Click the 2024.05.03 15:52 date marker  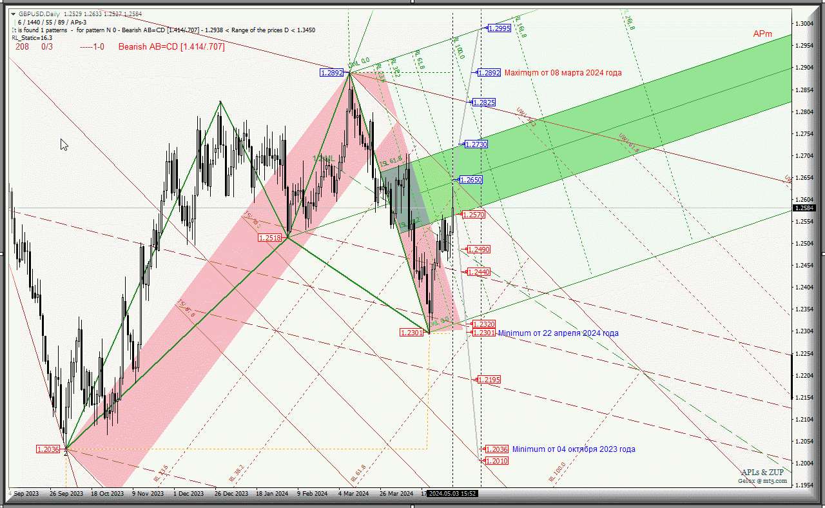click(x=453, y=493)
